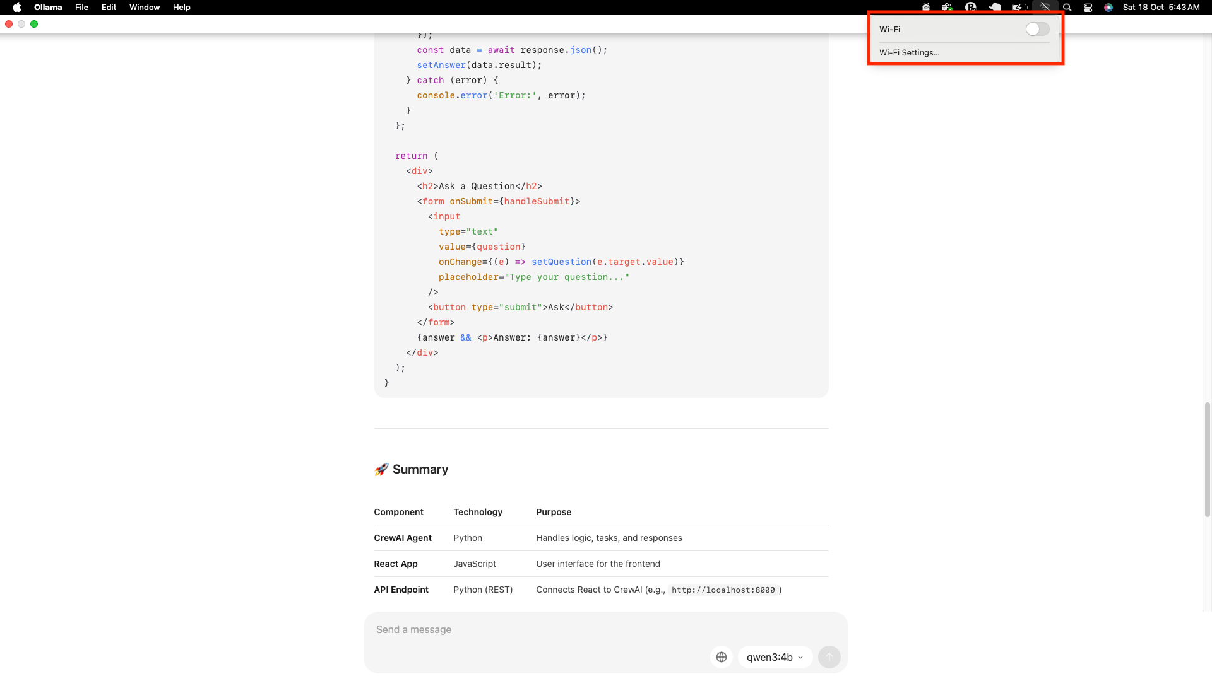
Task: Open the Apple menu
Action: pos(17,8)
